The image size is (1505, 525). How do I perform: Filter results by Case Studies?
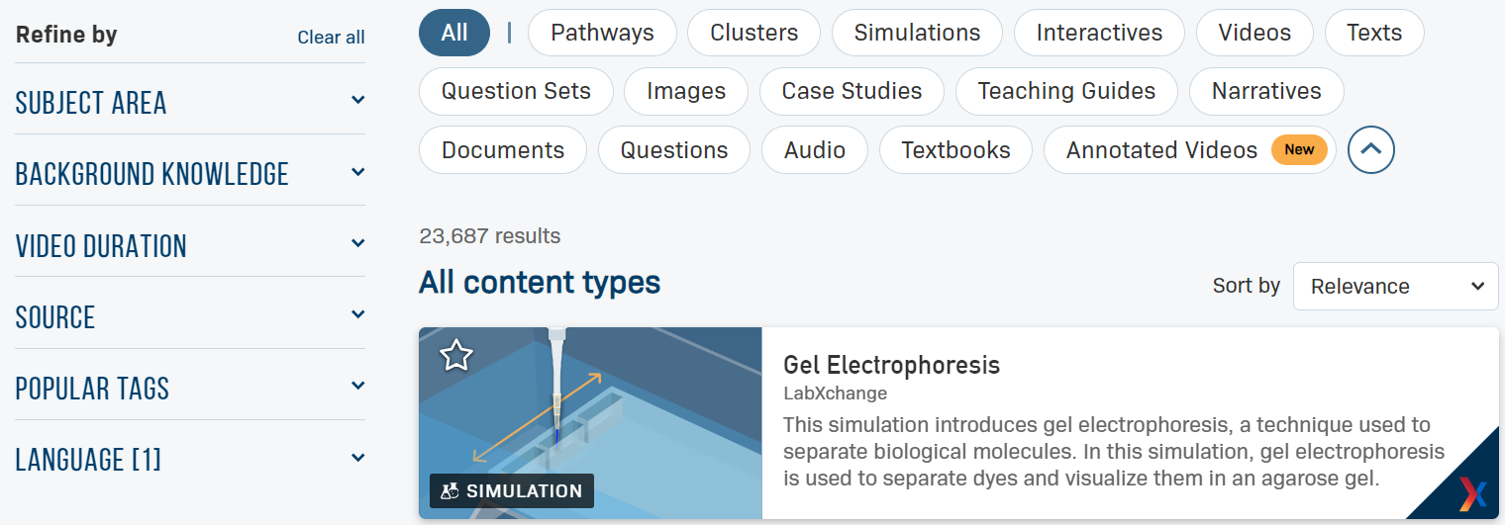coord(852,91)
